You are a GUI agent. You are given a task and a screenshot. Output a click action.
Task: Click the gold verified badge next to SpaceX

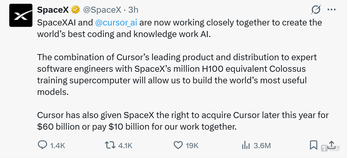point(76,10)
